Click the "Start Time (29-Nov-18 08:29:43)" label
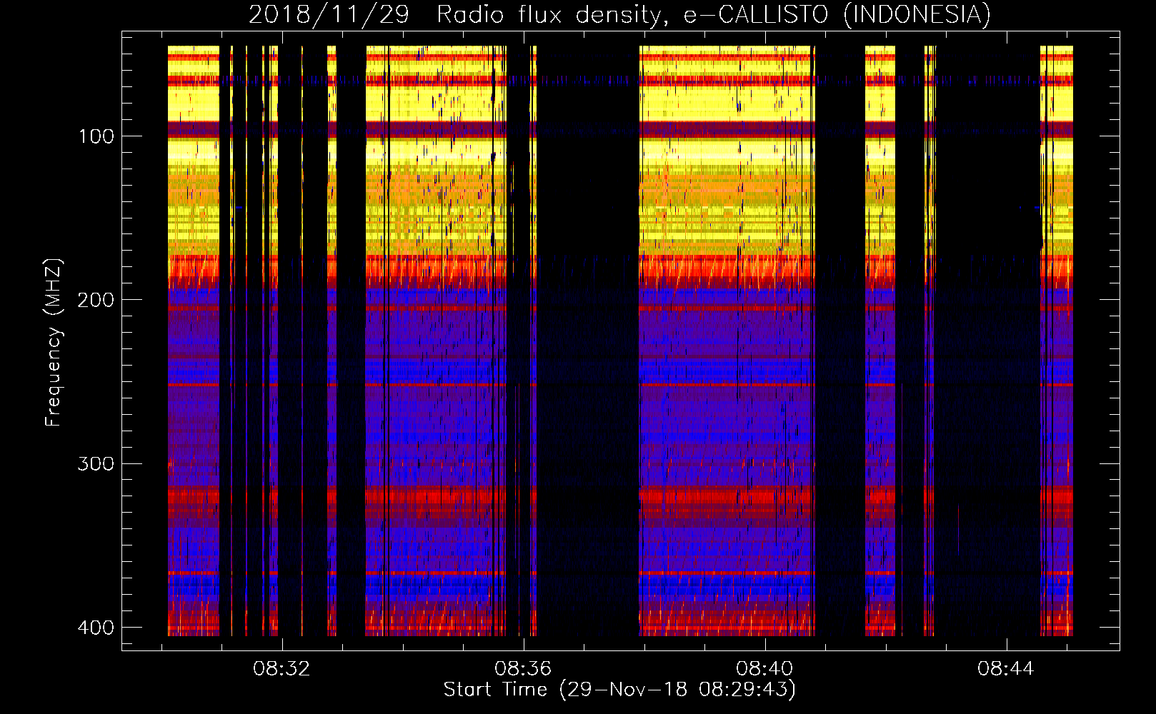 click(619, 690)
